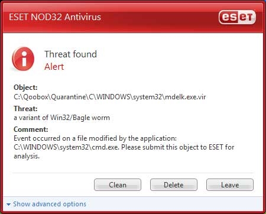Delete the infected file

174,185
